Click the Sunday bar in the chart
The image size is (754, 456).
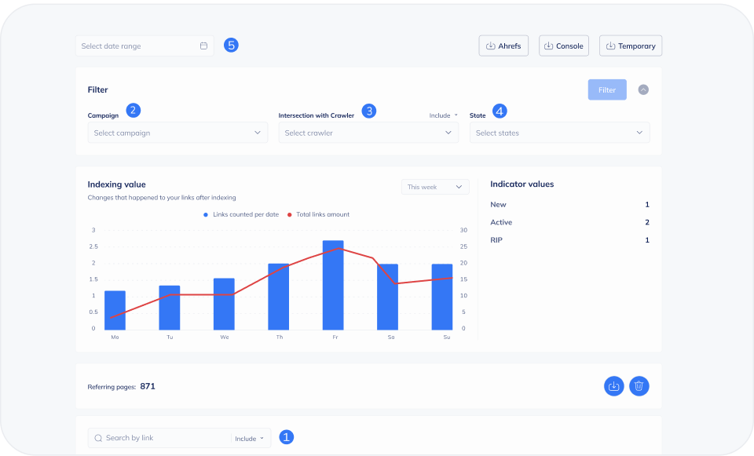442,297
